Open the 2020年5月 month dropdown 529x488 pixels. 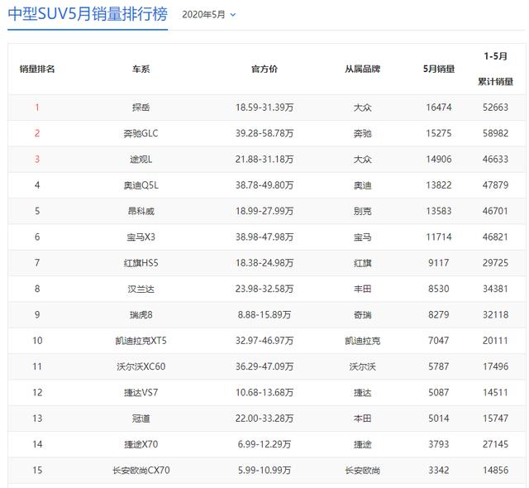pyautogui.click(x=209, y=15)
